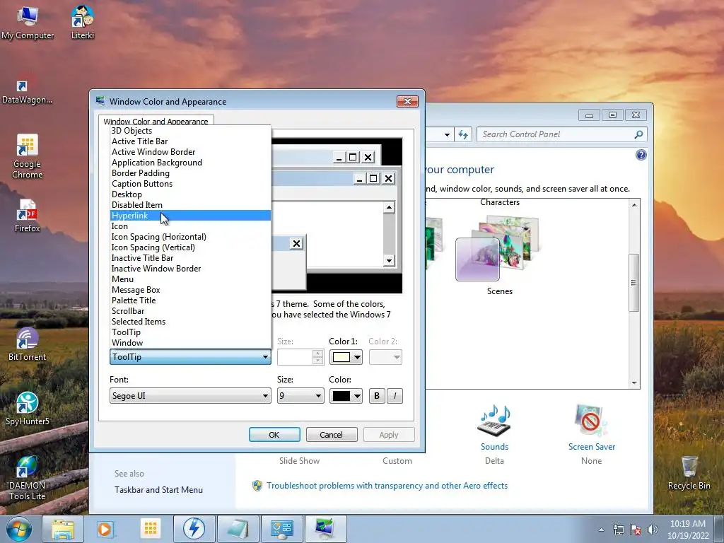Click the OK button
724x543 pixels.
pos(274,435)
